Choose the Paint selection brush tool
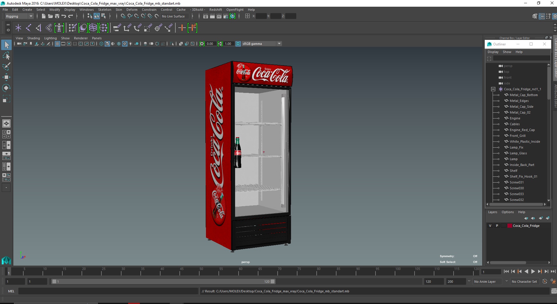557x304 pixels. [6, 66]
